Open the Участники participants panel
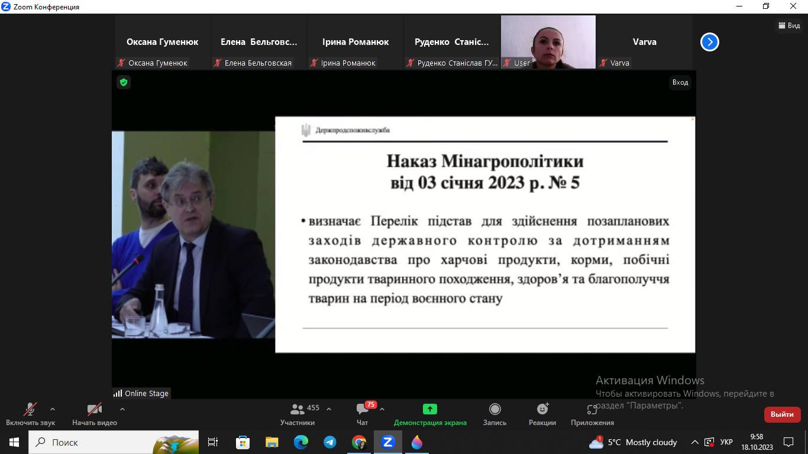The width and height of the screenshot is (808, 454). 298,414
